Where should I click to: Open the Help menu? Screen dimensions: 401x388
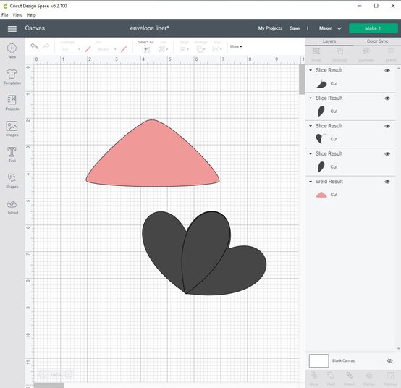coord(31,15)
